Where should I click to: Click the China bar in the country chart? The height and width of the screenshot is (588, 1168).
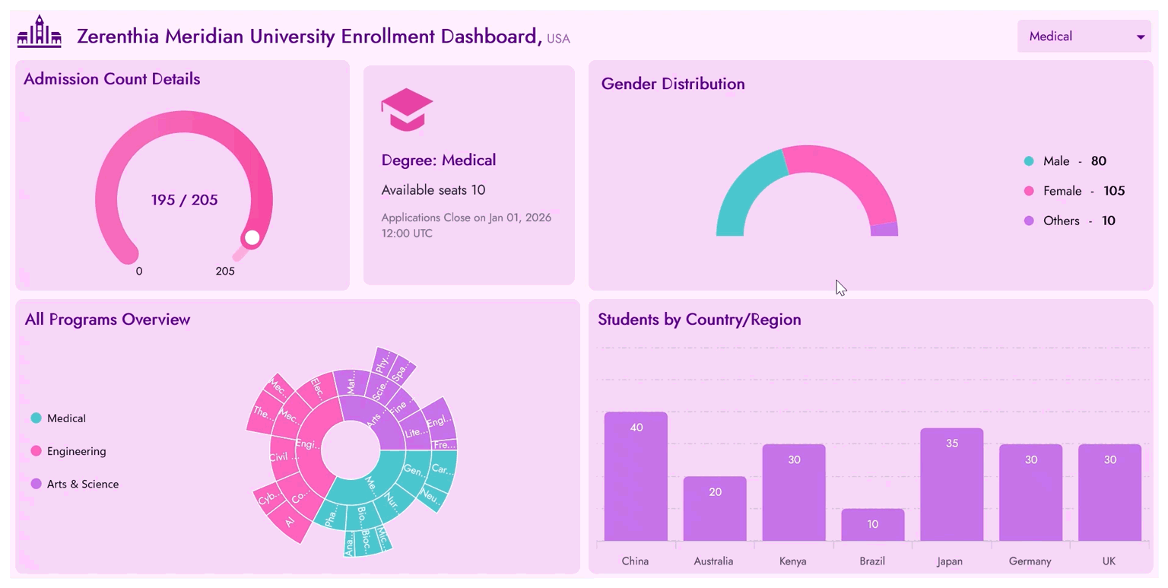pos(635,475)
